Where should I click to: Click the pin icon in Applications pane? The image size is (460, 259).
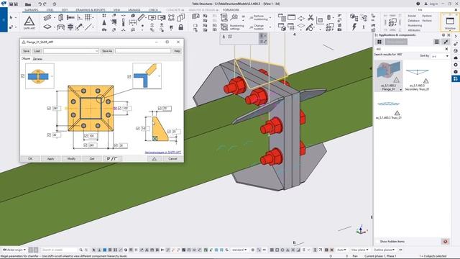click(446, 42)
